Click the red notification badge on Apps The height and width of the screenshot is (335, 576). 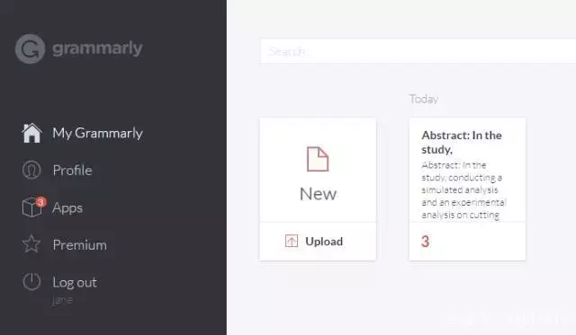(40, 201)
